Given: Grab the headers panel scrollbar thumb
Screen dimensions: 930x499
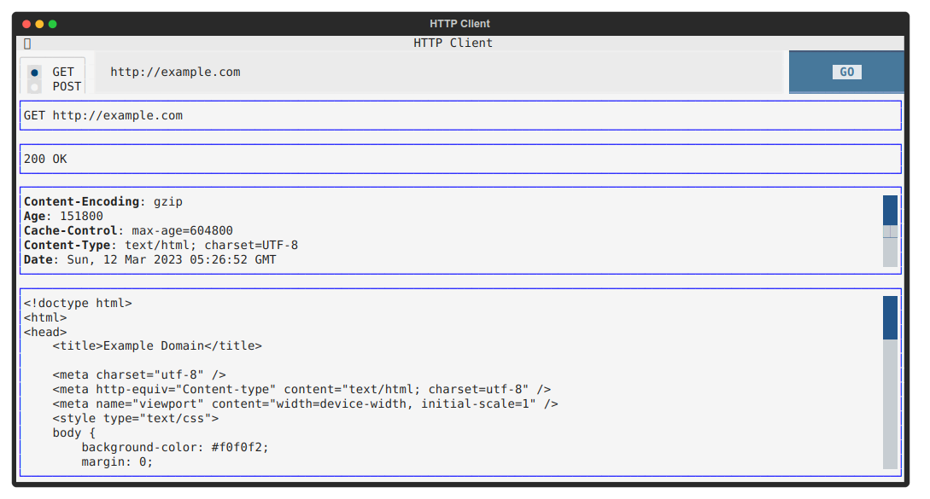Looking at the screenshot, I should pyautogui.click(x=890, y=211).
